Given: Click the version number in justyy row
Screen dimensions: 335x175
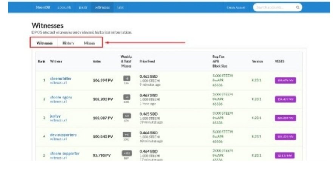Looking at the screenshot, I should pyautogui.click(x=256, y=118).
